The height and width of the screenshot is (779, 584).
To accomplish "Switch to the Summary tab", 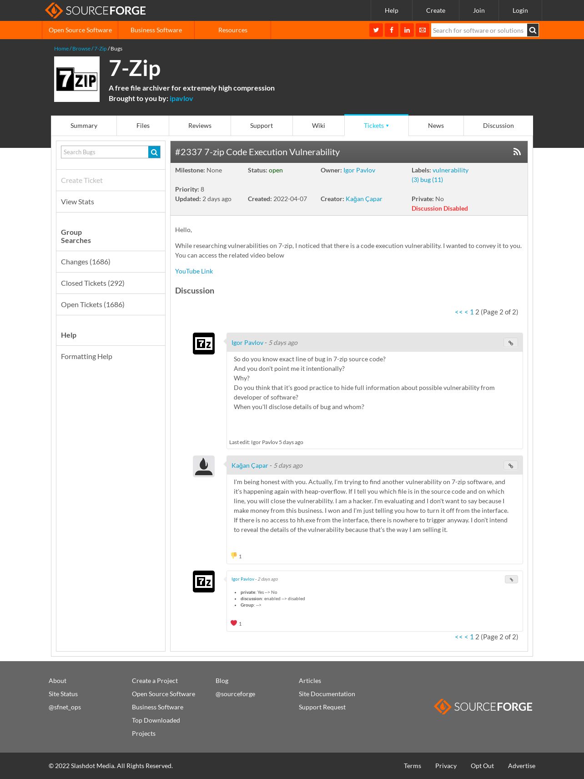I will [x=84, y=126].
